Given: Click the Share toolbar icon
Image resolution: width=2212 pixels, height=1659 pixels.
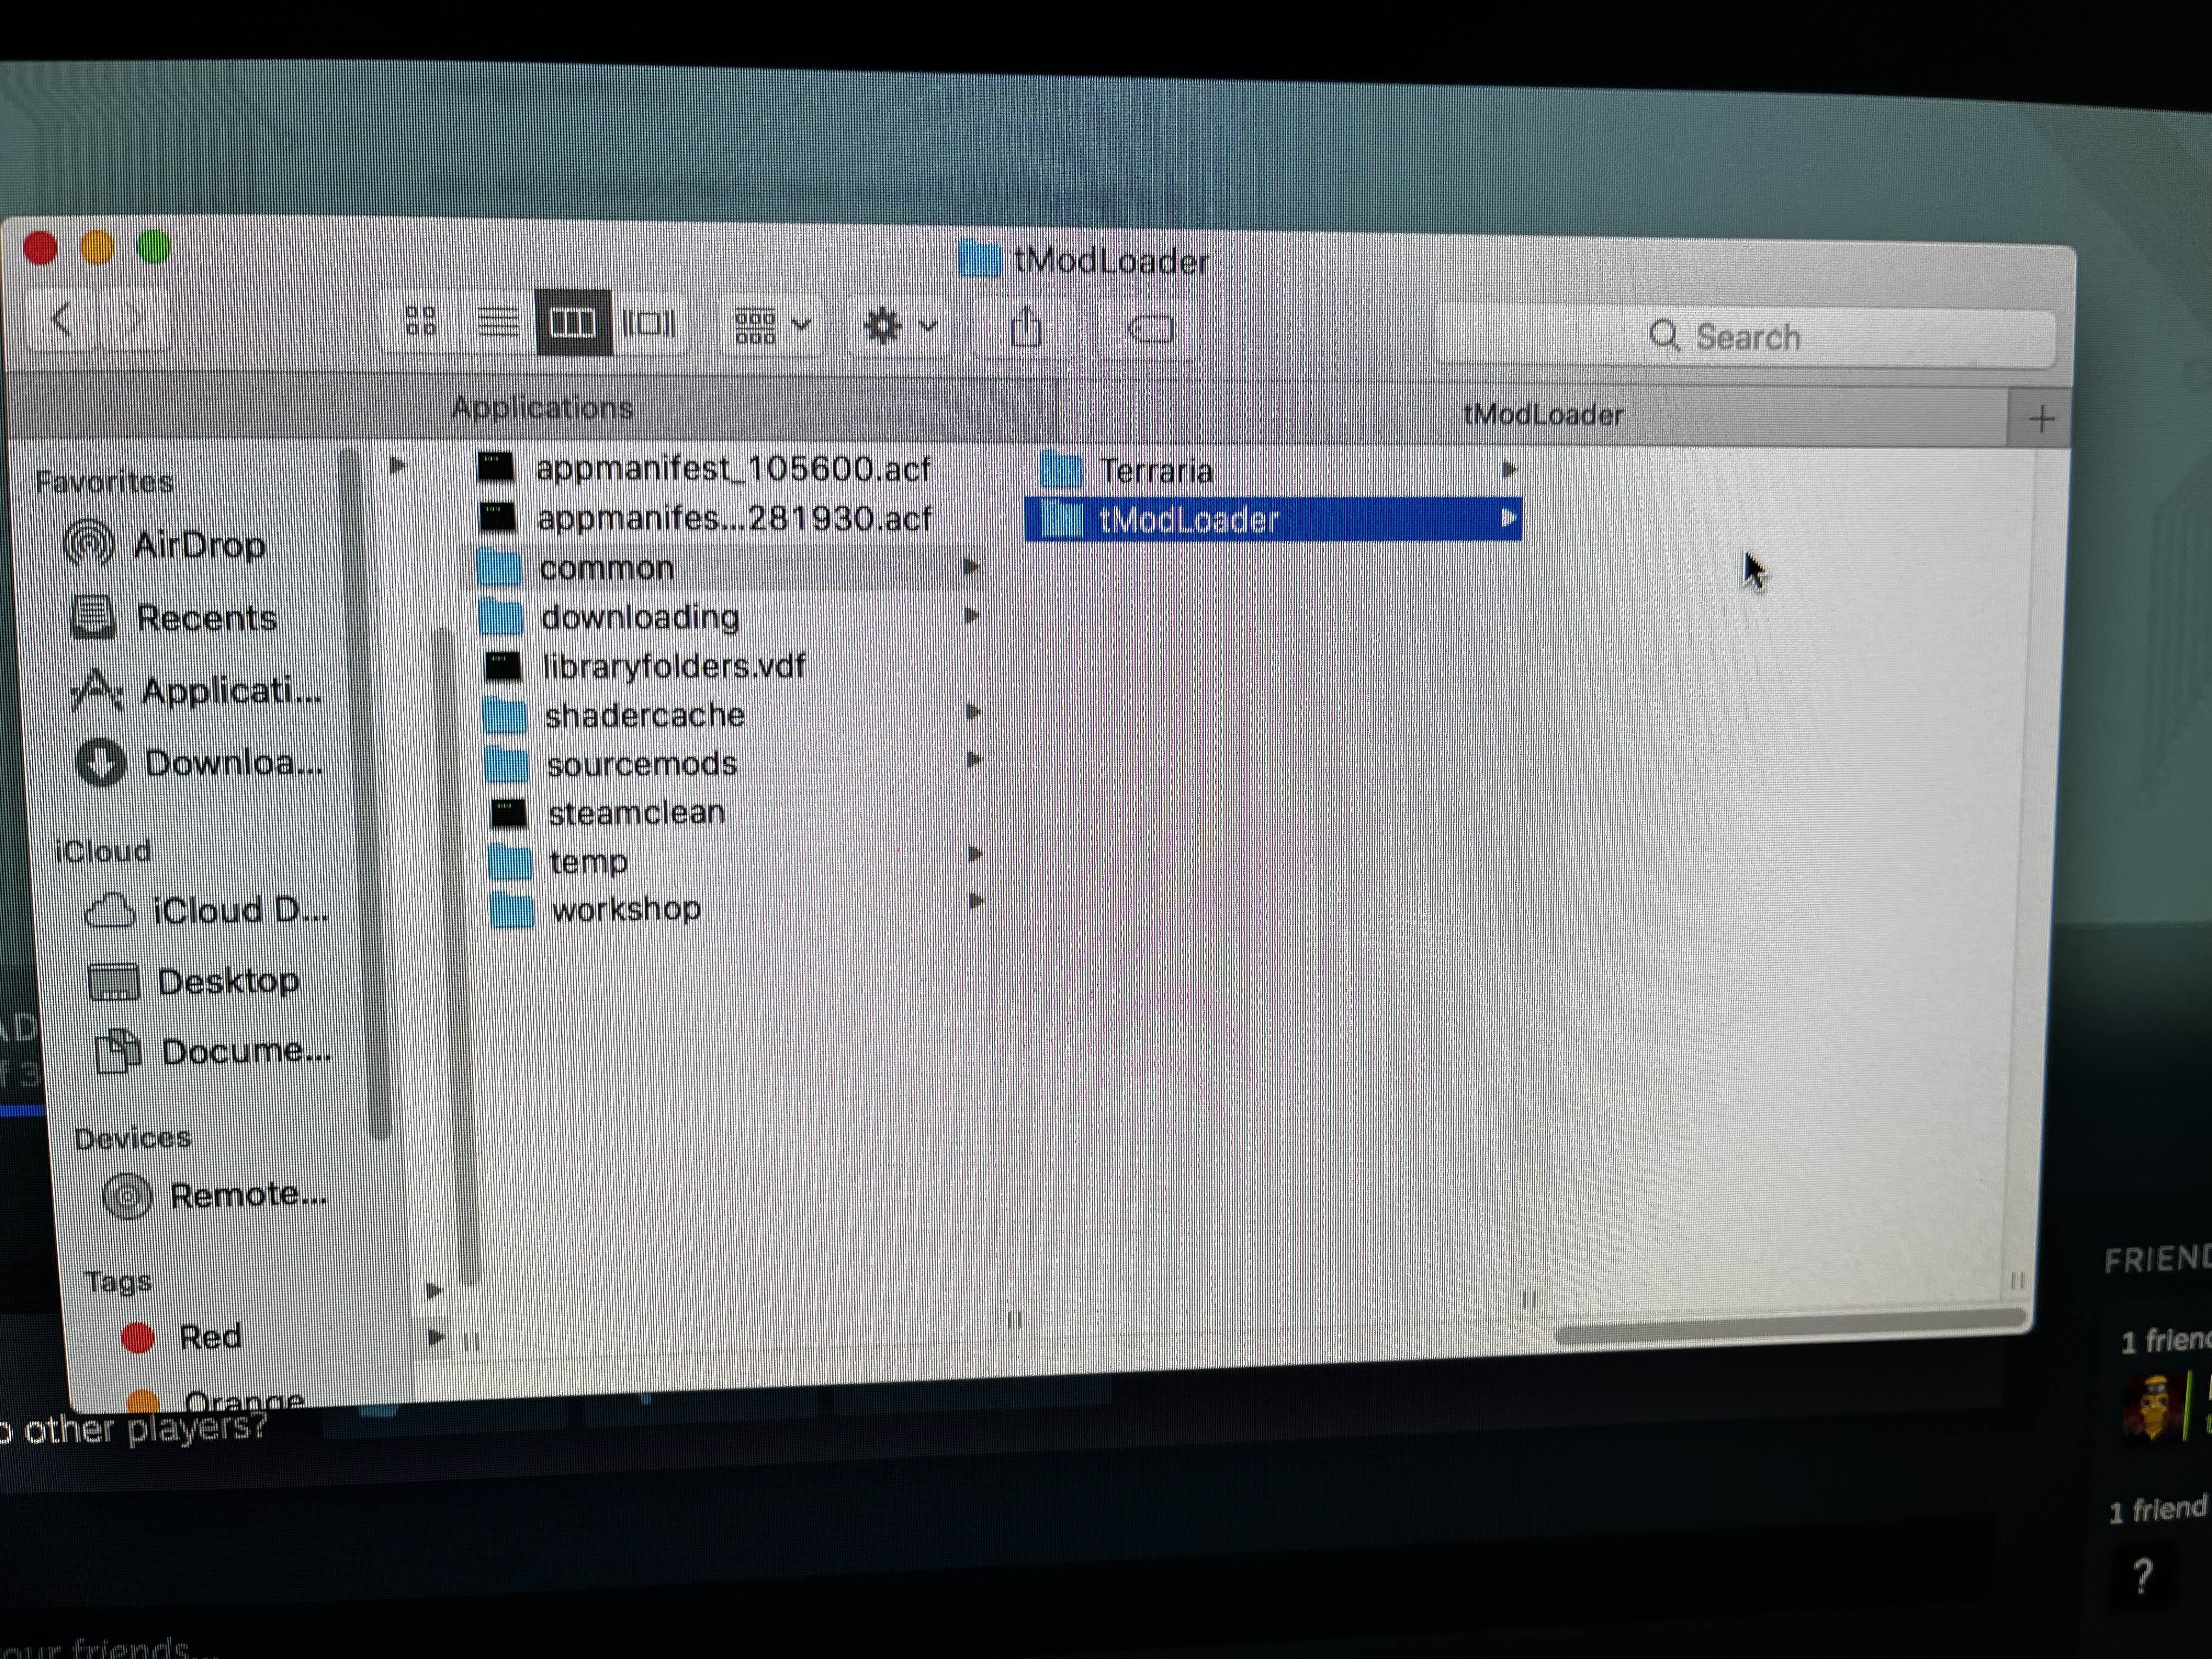Looking at the screenshot, I should (1026, 327).
